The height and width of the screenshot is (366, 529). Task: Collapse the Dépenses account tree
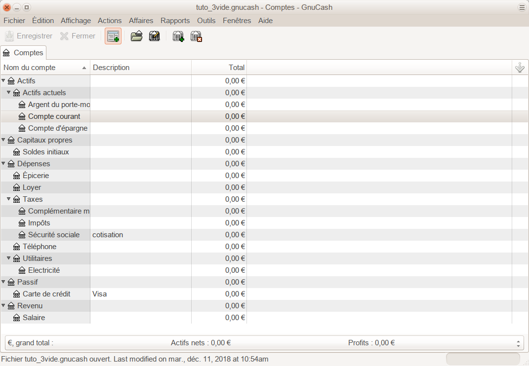pyautogui.click(x=3, y=163)
